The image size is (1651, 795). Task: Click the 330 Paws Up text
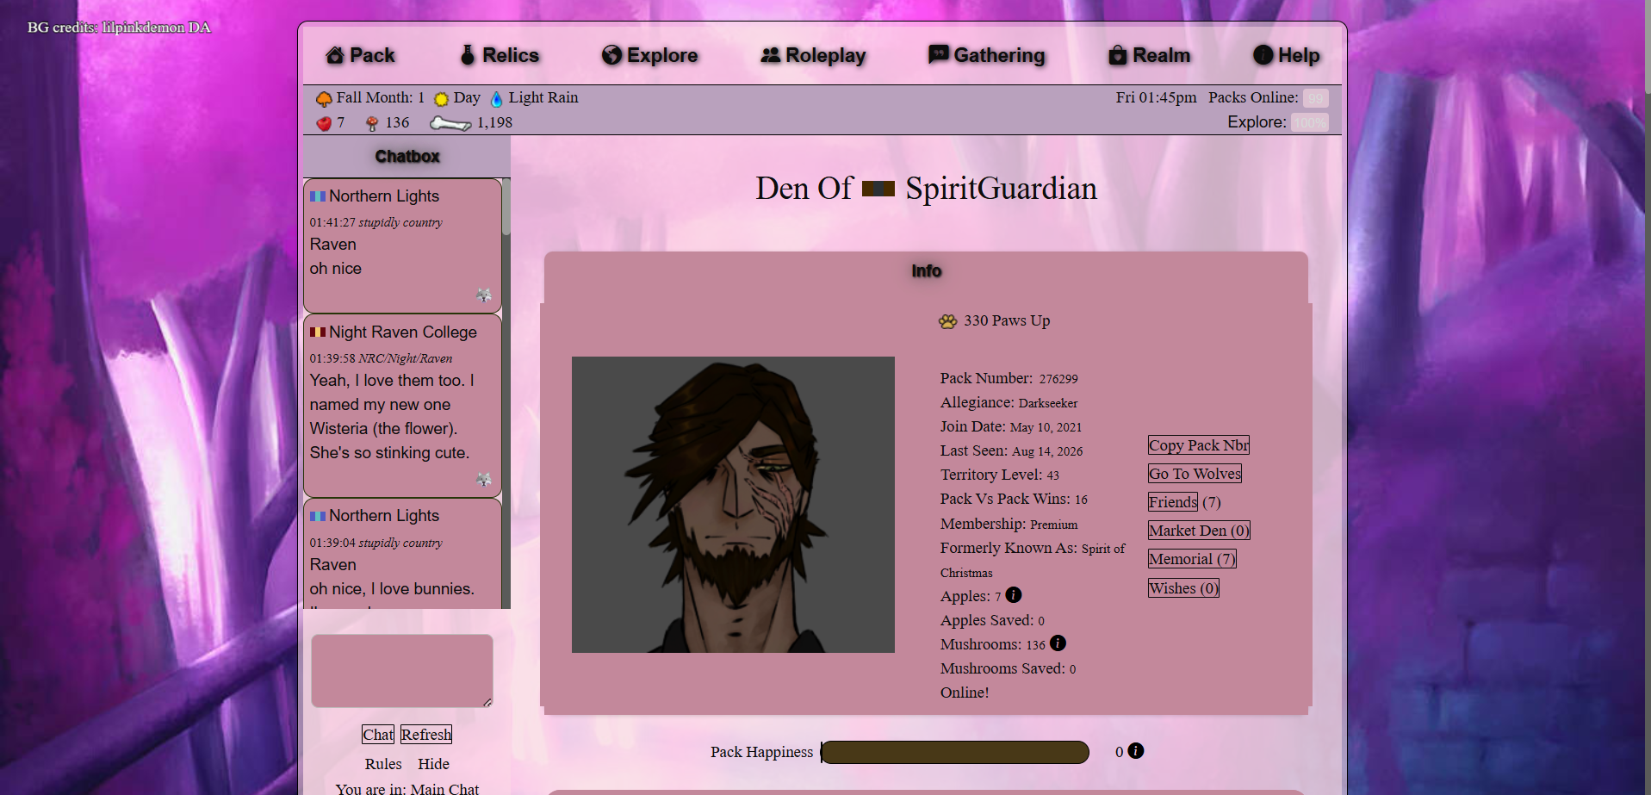pos(1007,320)
